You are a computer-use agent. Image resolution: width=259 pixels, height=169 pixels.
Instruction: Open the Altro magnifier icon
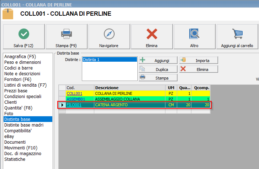(194, 34)
